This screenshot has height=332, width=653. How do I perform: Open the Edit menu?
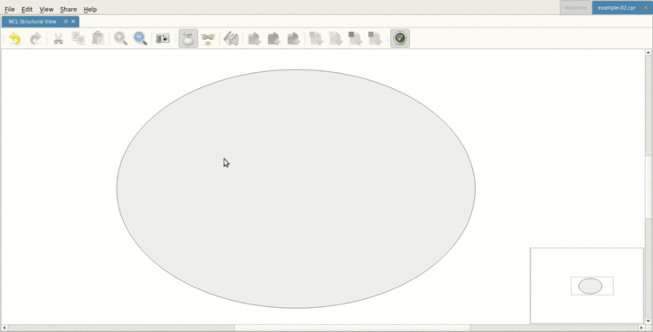pos(27,9)
